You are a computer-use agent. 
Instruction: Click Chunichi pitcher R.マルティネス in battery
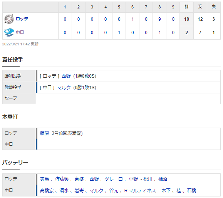[x=140, y=190]
